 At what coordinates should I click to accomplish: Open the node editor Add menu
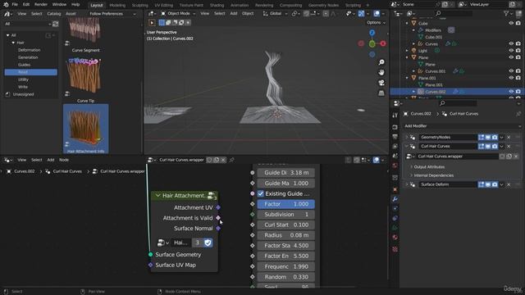pyautogui.click(x=51, y=160)
